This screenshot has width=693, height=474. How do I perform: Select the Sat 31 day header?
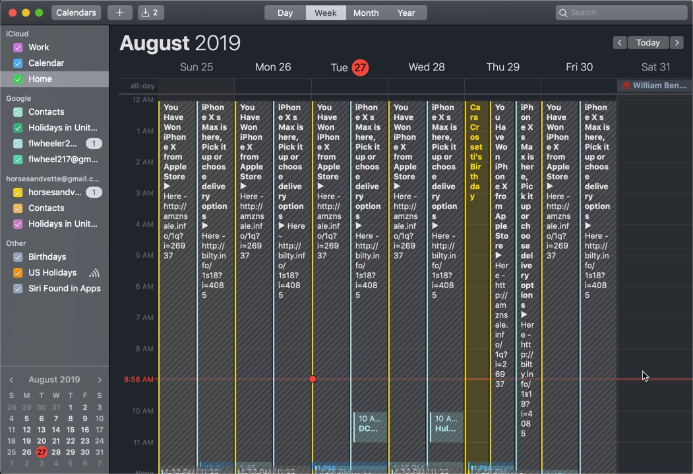[656, 67]
